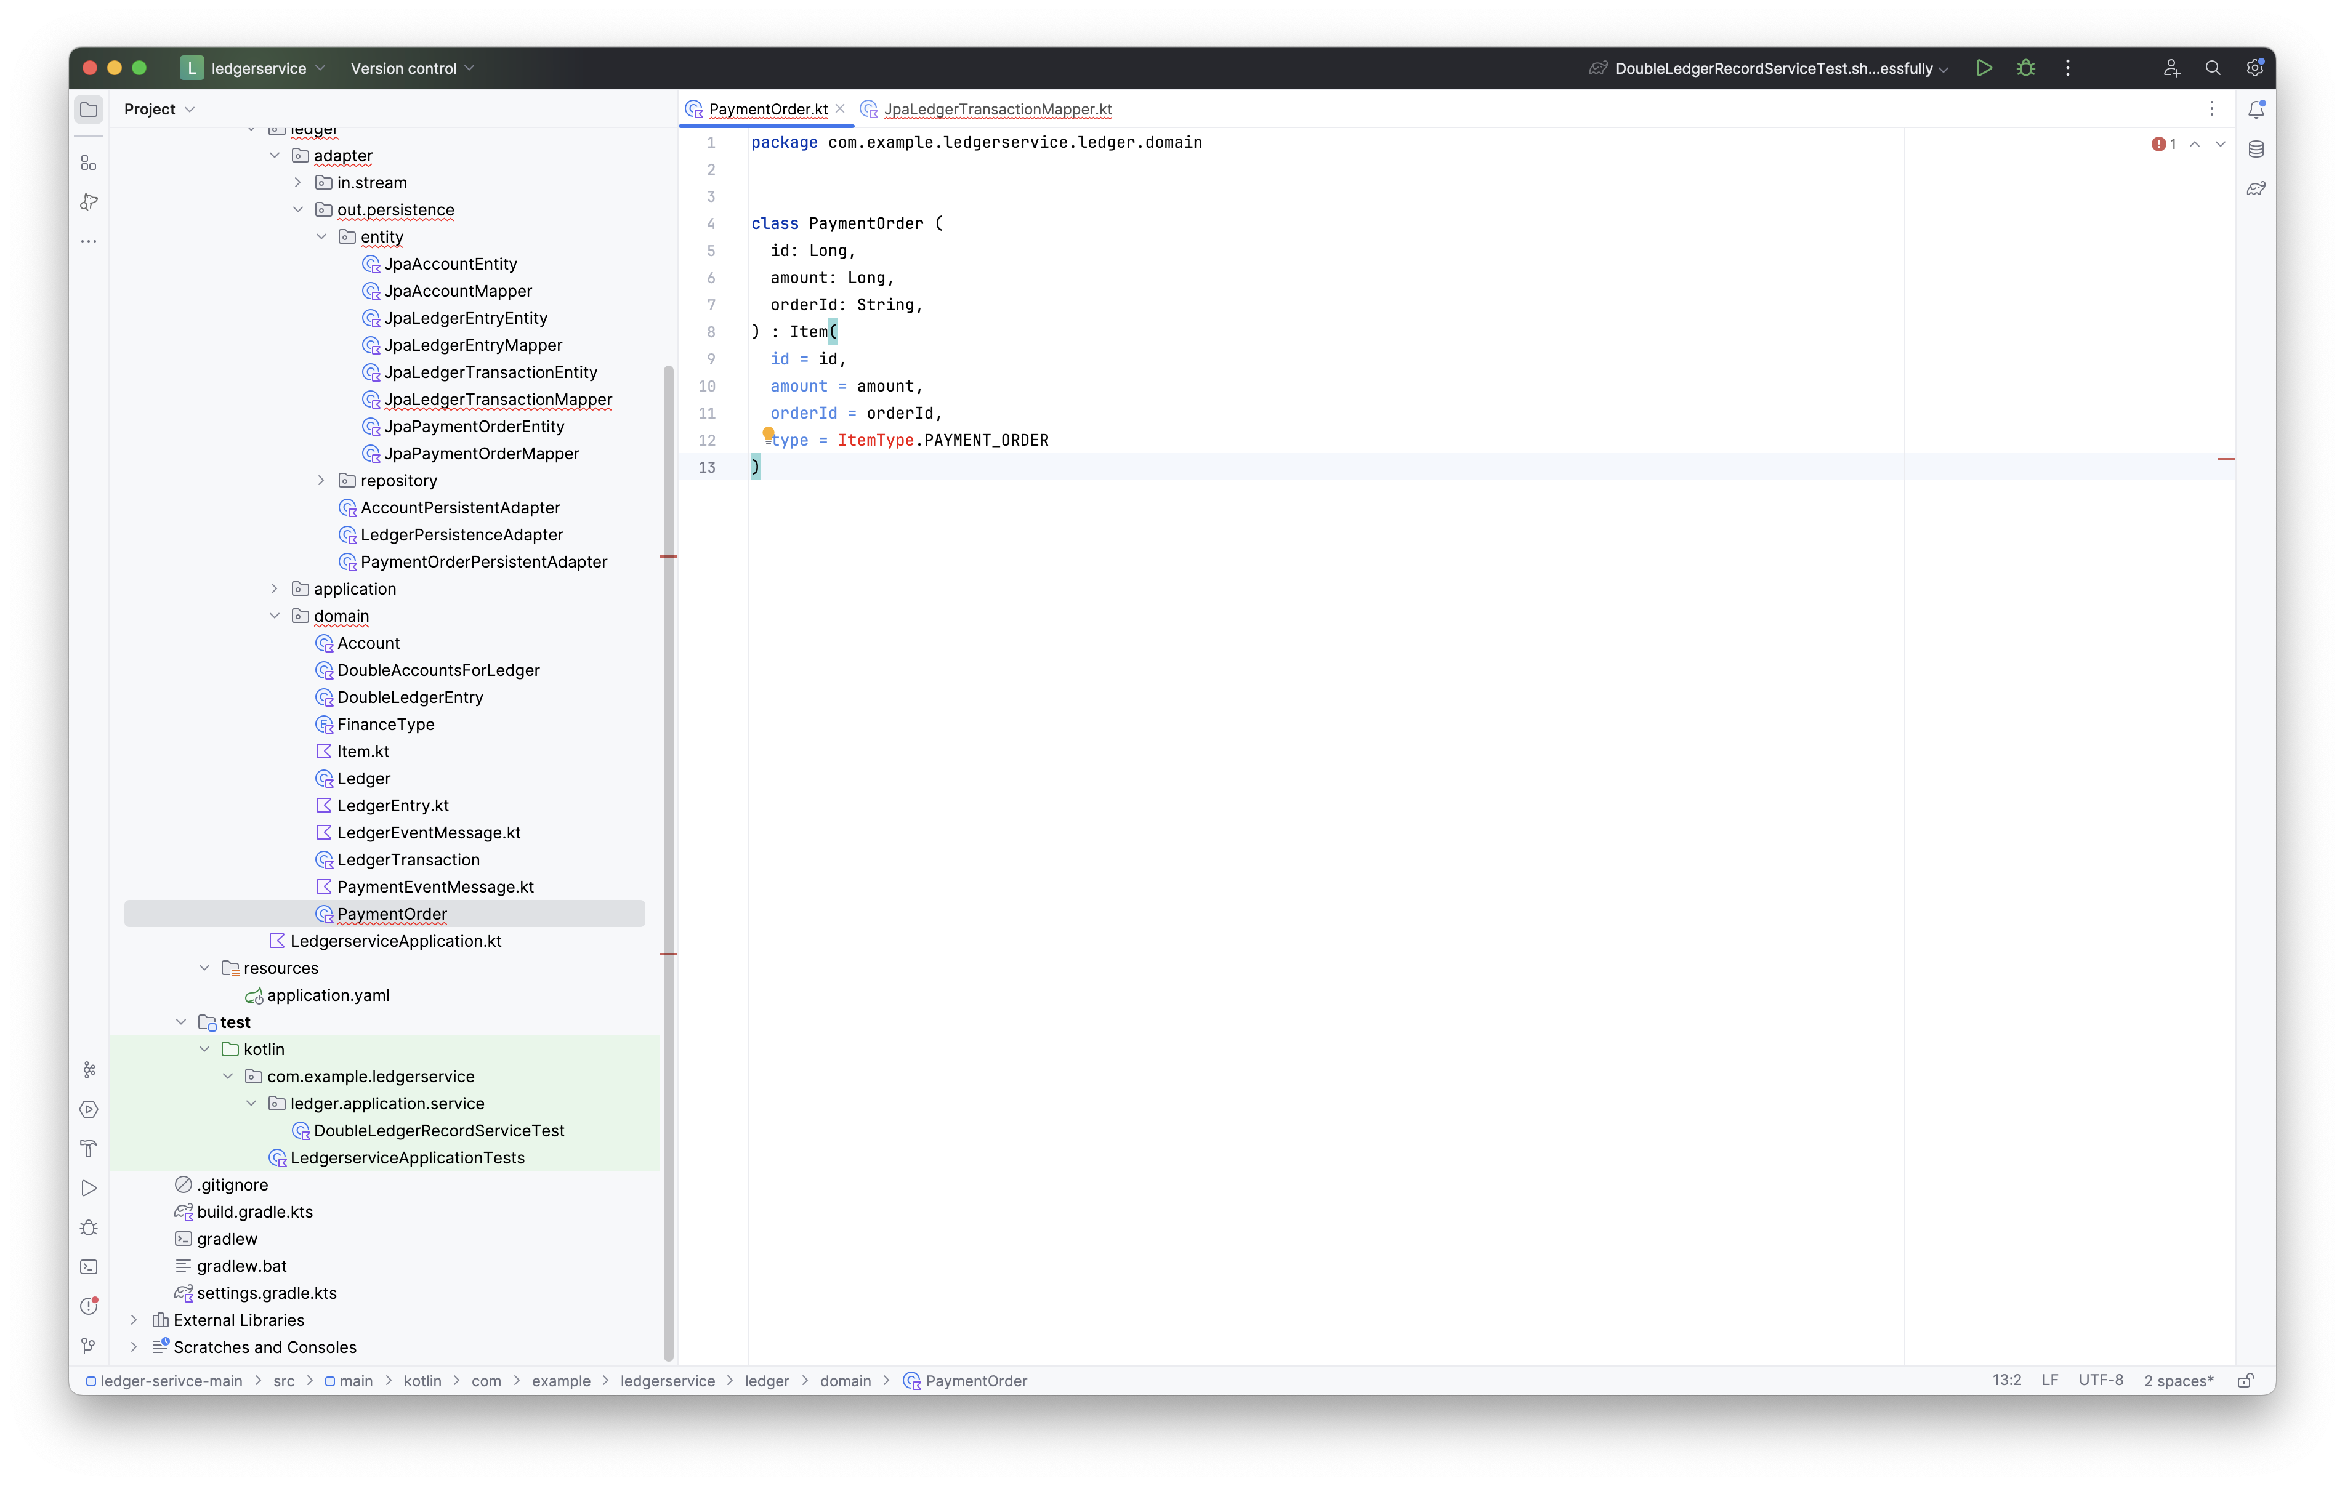Expand External Libraries node
Screen dimensions: 2345x1486
coord(134,1320)
